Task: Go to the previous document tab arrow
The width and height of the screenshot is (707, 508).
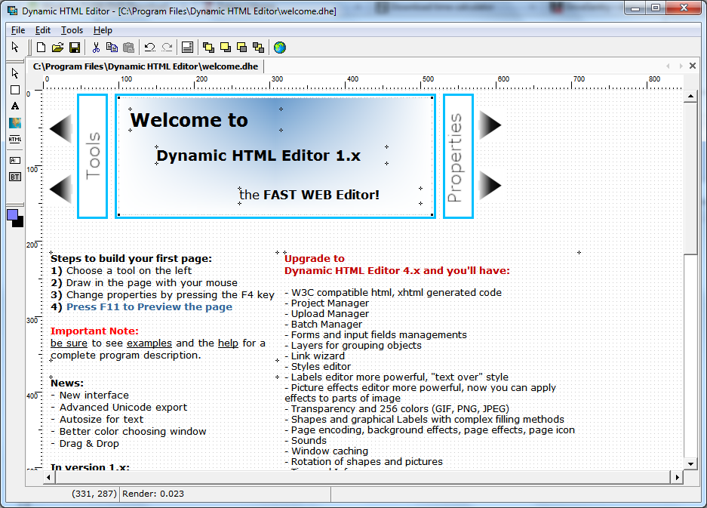Action: 669,66
